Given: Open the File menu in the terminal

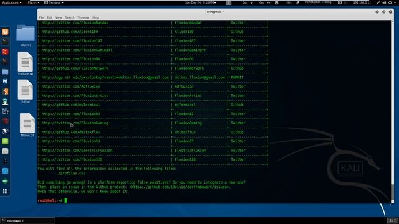Looking at the screenshot, I should pyautogui.click(x=41, y=17).
